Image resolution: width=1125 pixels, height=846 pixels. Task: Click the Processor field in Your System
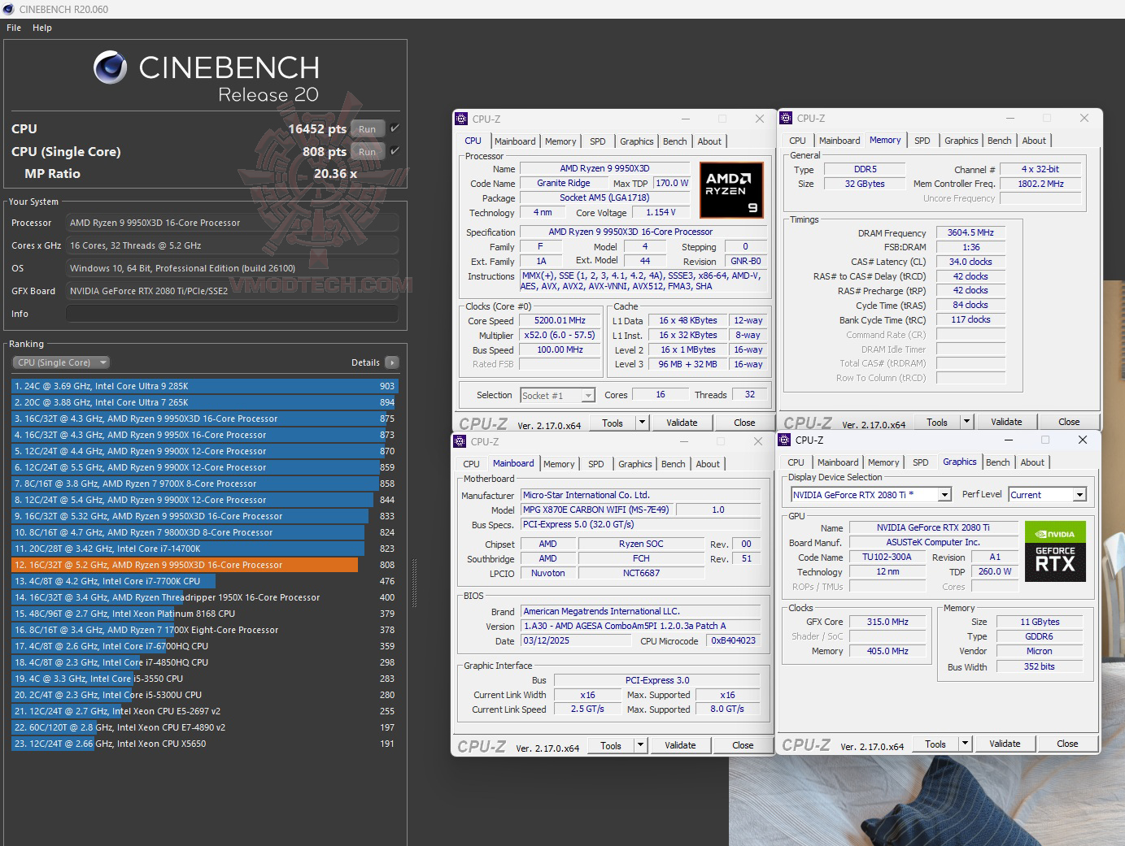coord(232,223)
